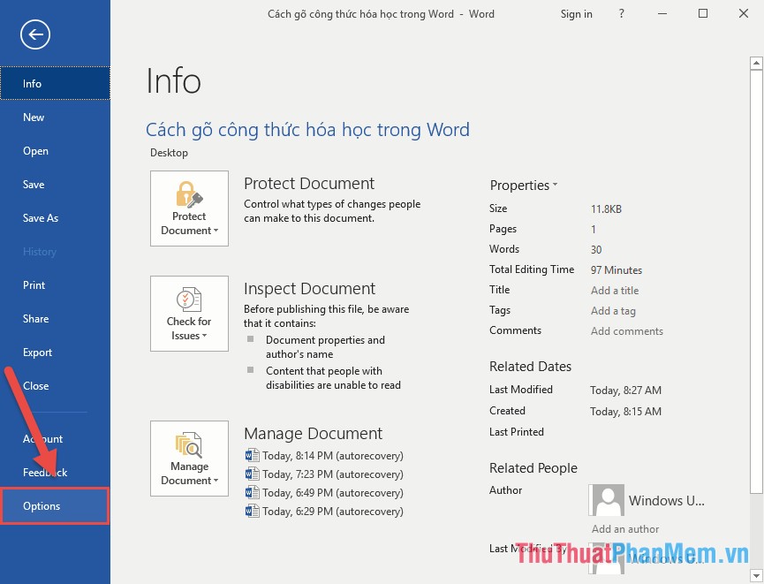Choose Save As in the sidebar
This screenshot has height=584, width=764.
coord(55,218)
